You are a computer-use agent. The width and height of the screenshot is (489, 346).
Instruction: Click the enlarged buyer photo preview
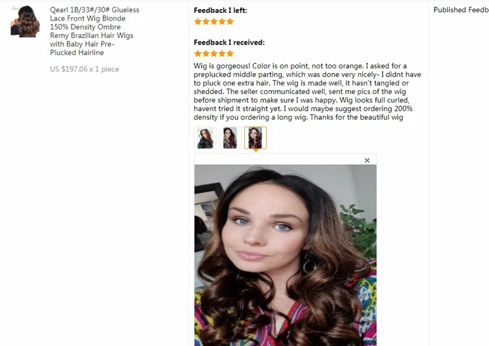point(285,255)
